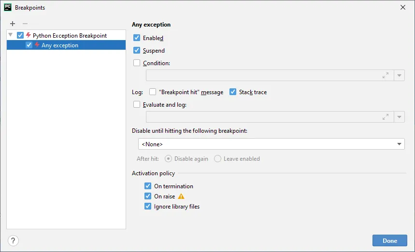Close the Breakpoints dialog window
415x252 pixels.
click(403, 7)
